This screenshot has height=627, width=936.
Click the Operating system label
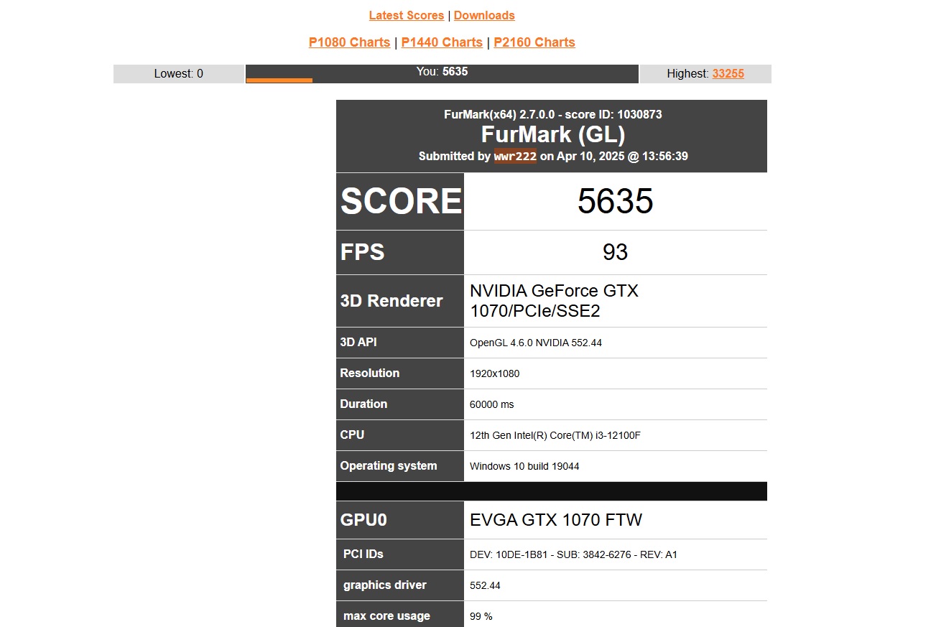pos(389,465)
